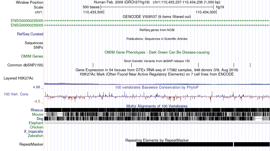Open the RefSeq Curated track label
The image size is (270, 151).
point(30,34)
